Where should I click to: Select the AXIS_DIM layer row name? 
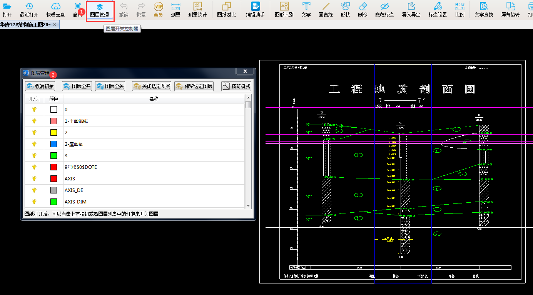[x=75, y=202]
